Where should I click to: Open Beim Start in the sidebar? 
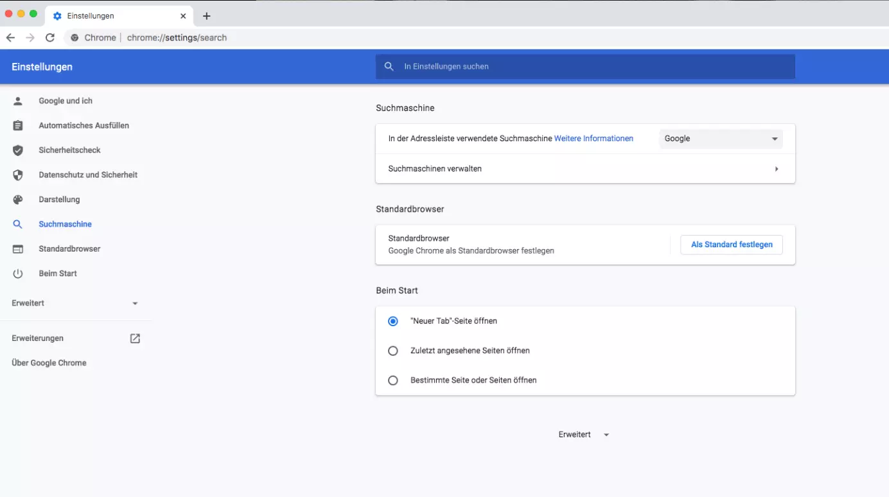point(58,274)
